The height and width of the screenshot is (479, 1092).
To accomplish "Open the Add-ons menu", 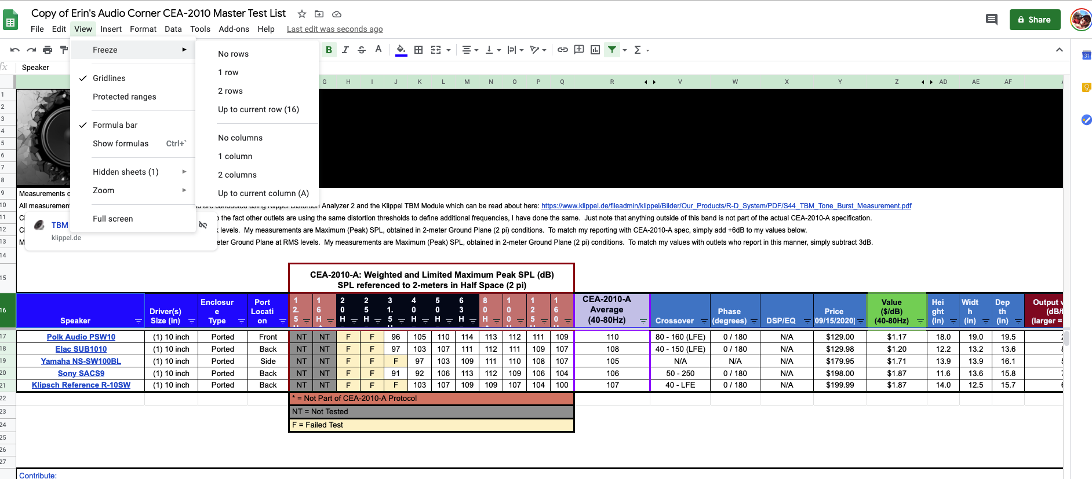I will point(234,29).
